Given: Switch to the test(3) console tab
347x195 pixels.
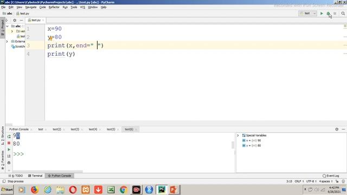Looking at the screenshot, I should coord(75,129).
